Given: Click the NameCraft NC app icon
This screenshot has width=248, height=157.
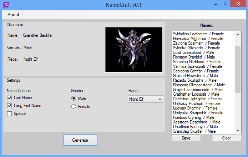Looking at the screenshot, I should 6,5.
